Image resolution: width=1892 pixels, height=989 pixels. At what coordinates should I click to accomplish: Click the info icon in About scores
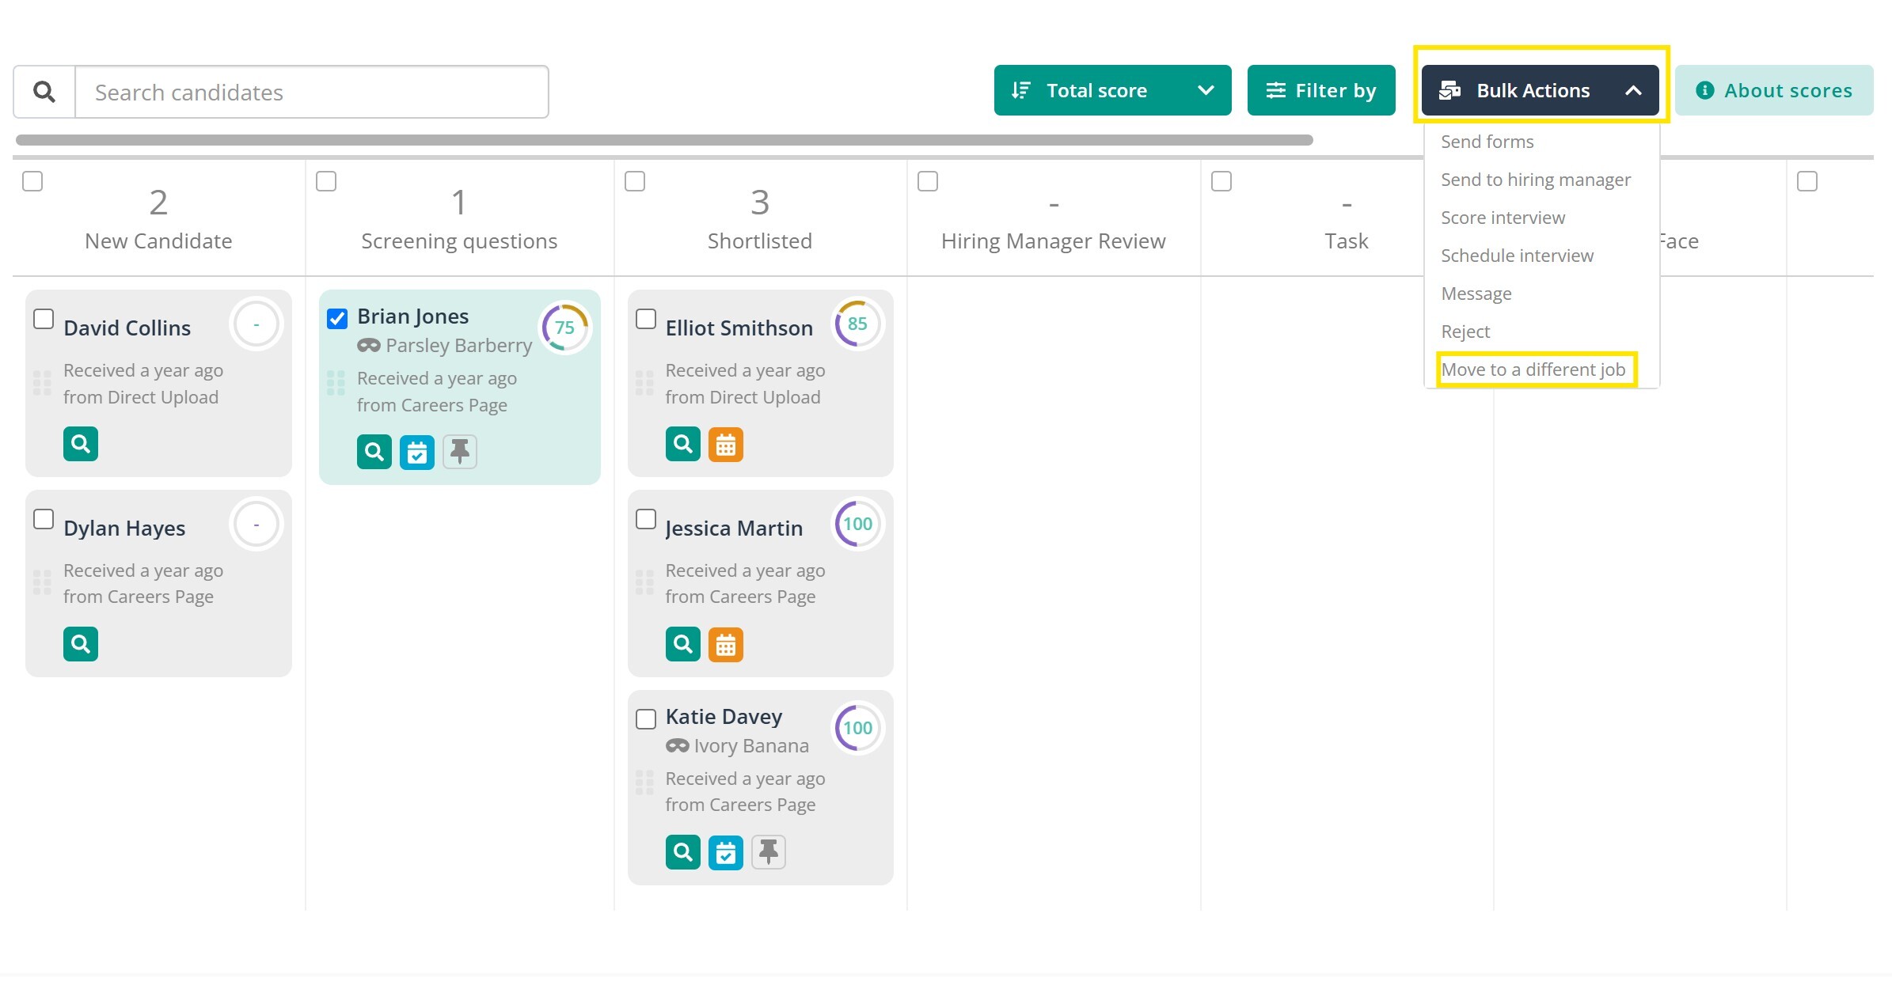click(x=1705, y=90)
